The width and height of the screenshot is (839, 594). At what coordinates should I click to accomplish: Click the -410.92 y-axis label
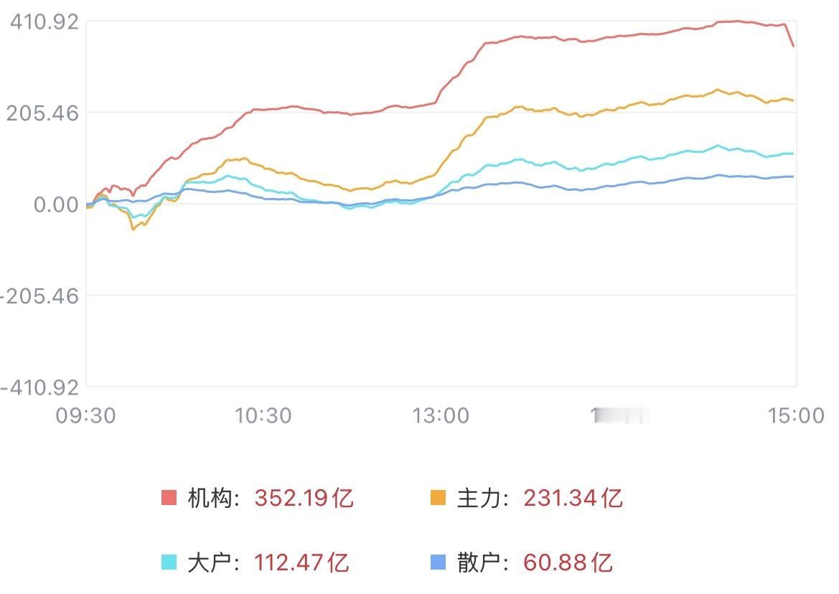(39, 387)
